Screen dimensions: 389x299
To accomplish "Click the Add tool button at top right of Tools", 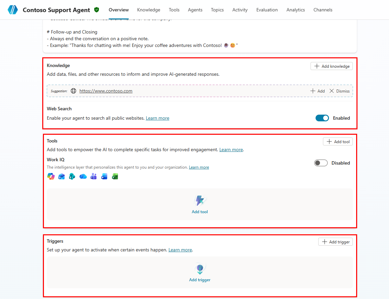I will 338,141.
